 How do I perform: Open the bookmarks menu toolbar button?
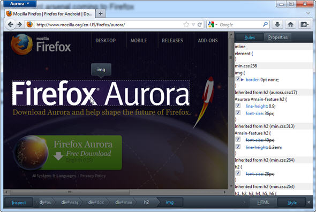[x=304, y=25]
